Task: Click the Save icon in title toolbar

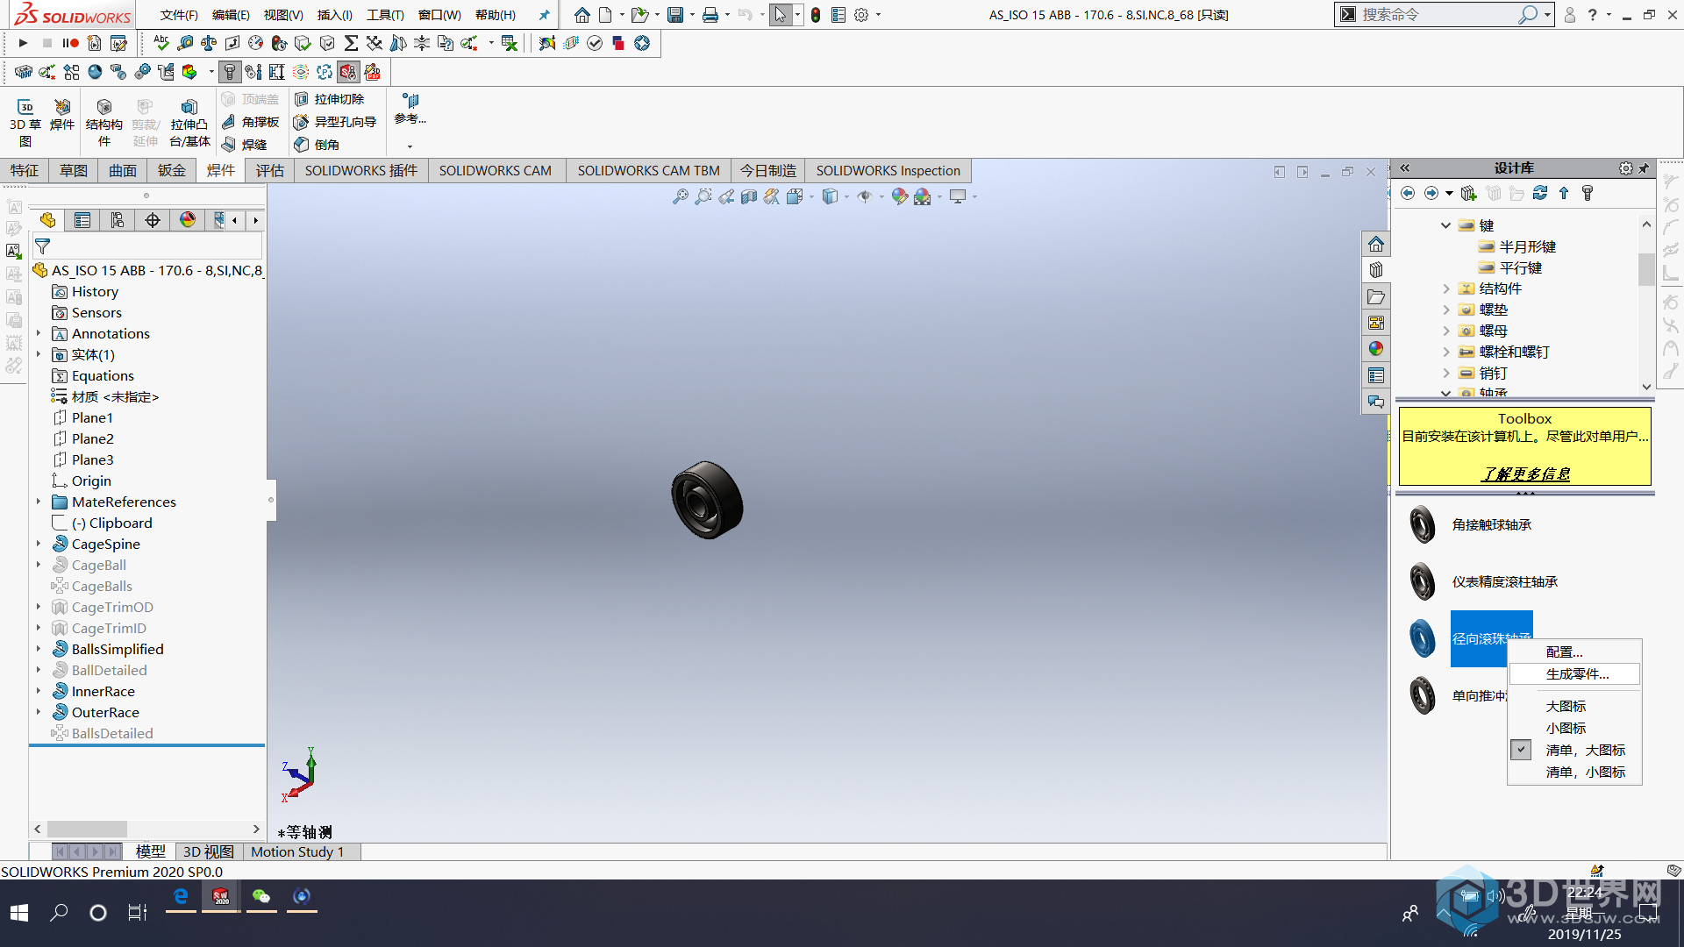Action: [674, 15]
